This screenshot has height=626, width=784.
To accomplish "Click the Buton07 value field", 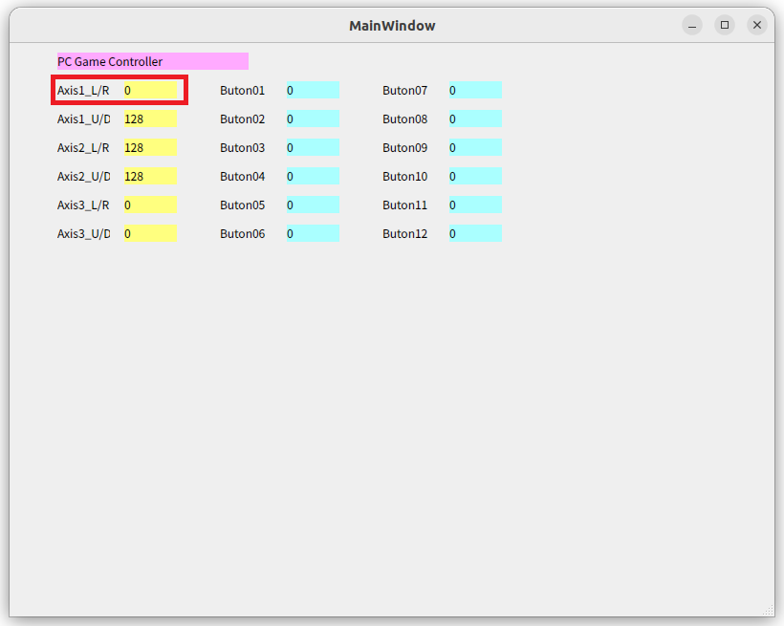I will pos(473,90).
